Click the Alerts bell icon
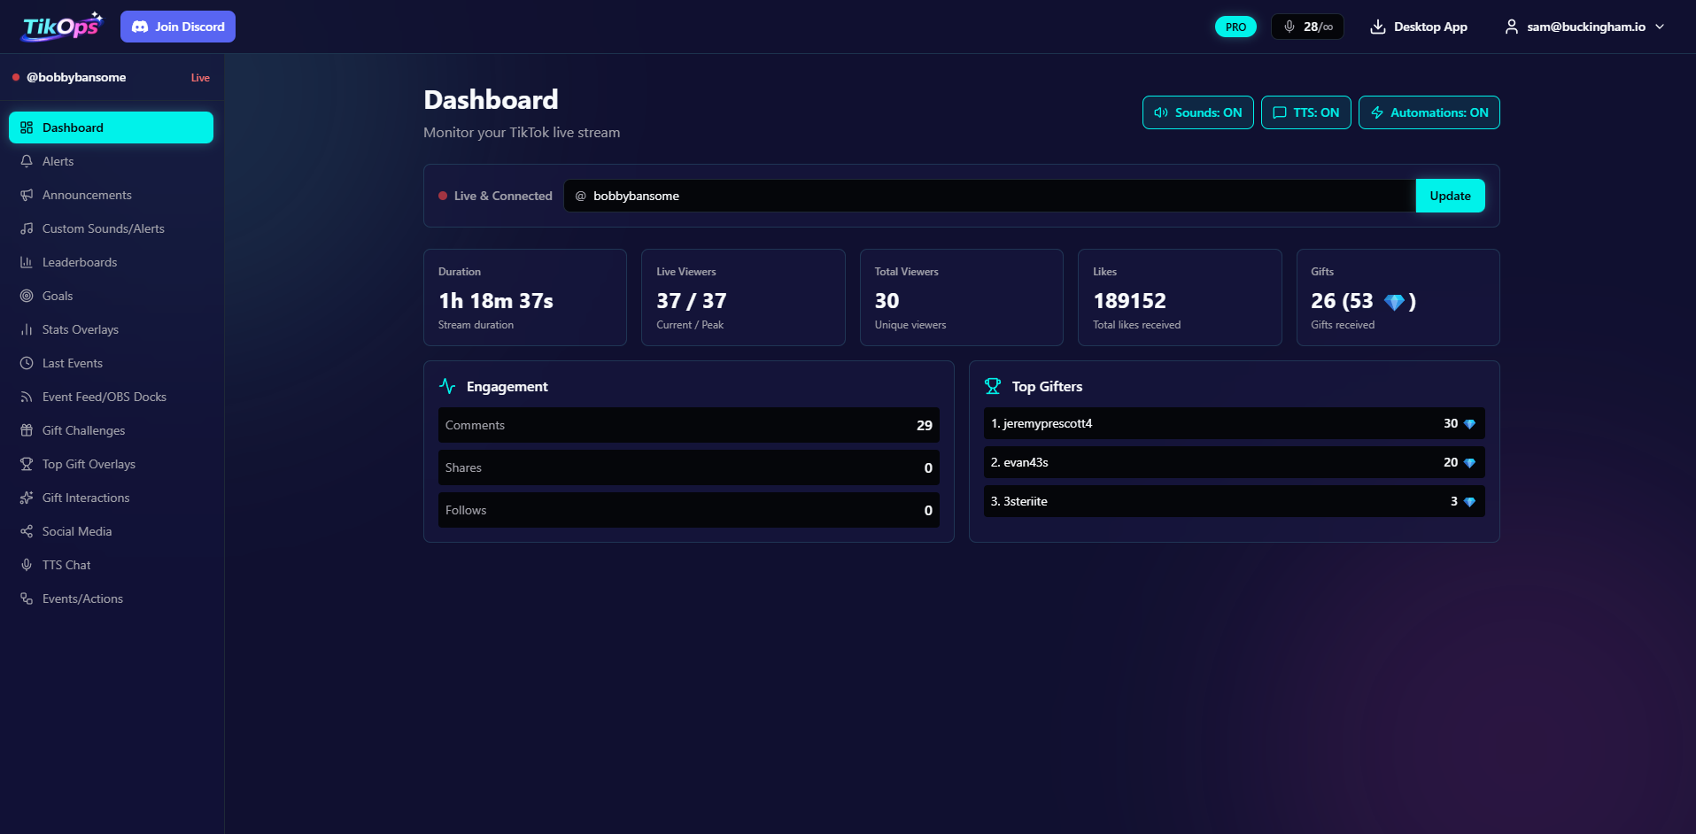1696x834 pixels. pos(27,161)
